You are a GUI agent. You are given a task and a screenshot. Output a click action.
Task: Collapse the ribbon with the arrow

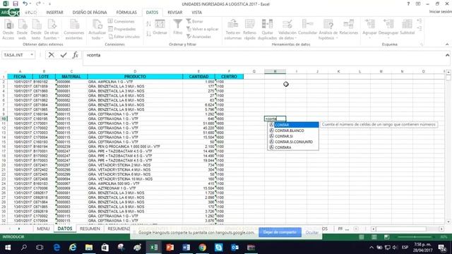[447, 44]
